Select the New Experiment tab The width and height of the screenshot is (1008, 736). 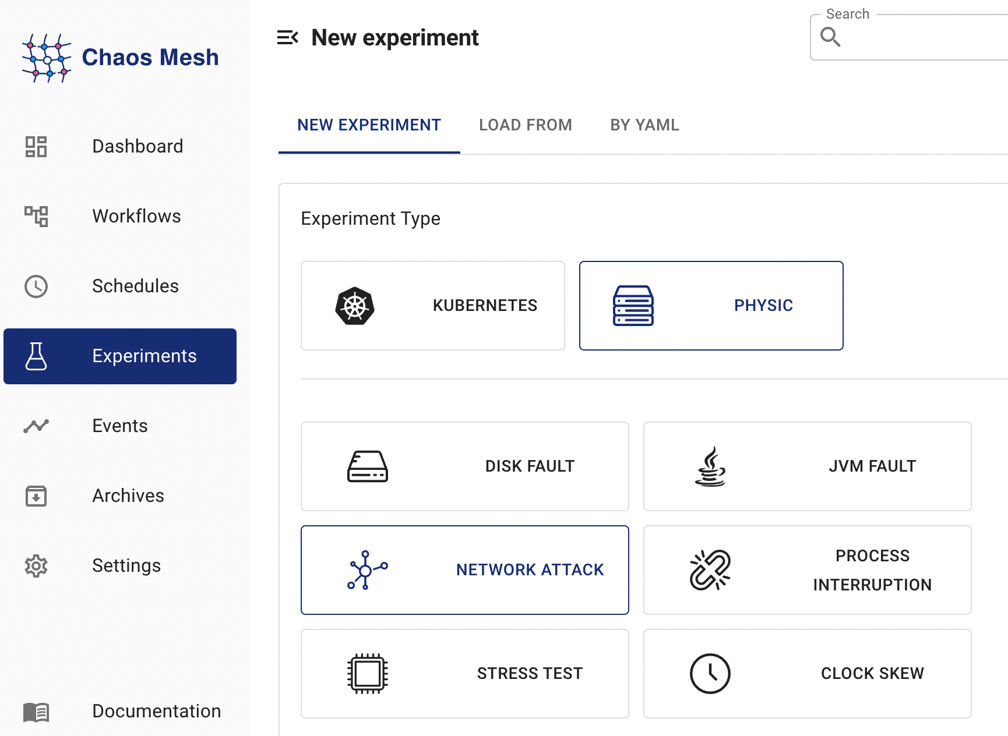click(x=369, y=125)
